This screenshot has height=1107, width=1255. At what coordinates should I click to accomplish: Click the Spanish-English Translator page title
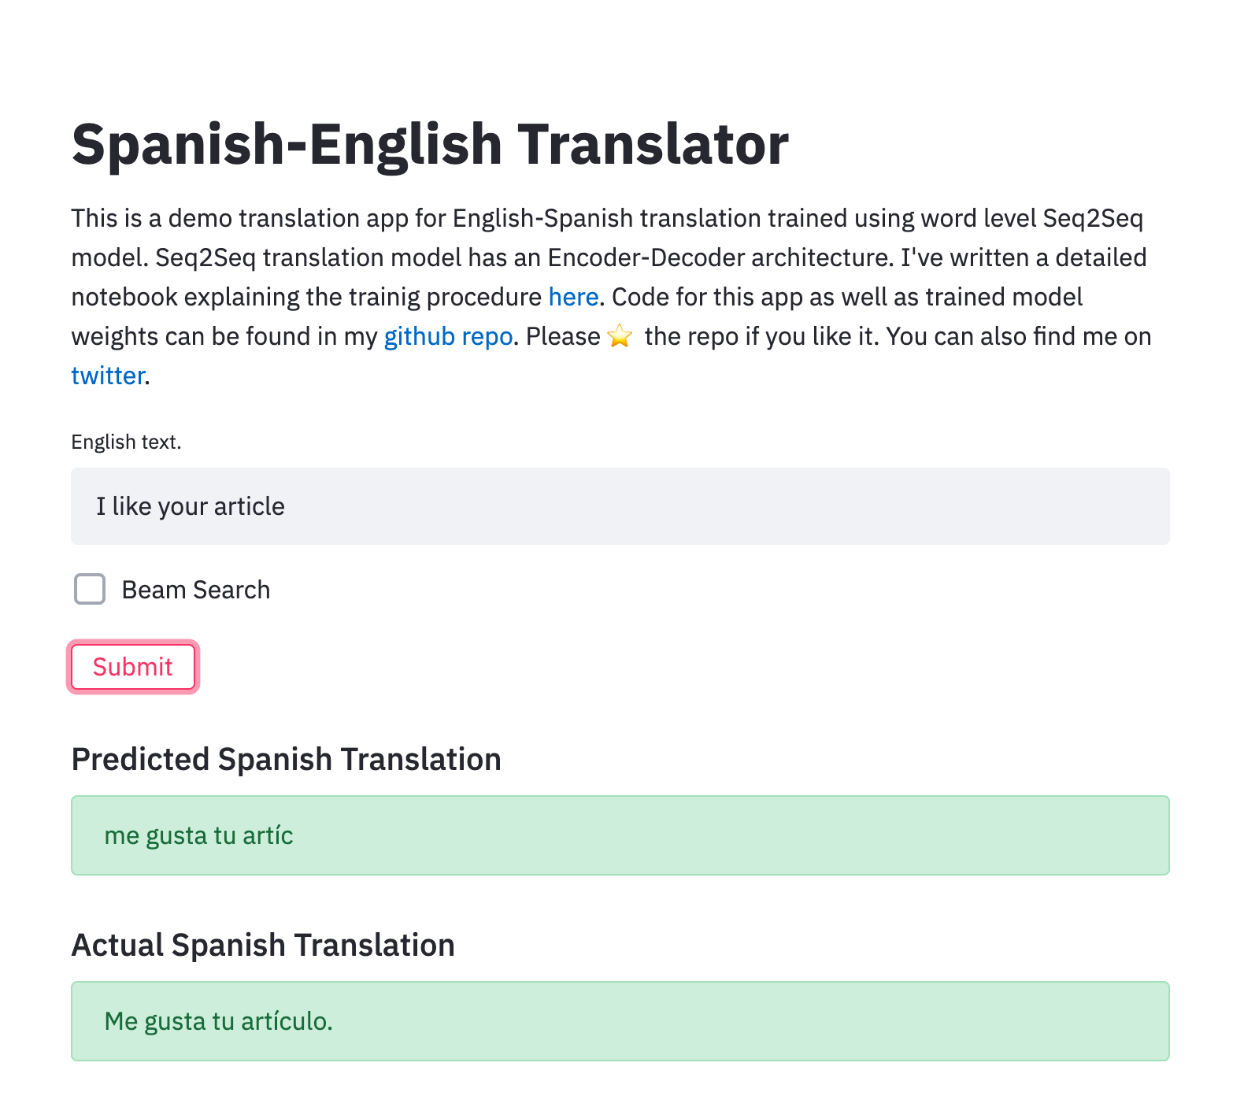point(430,145)
